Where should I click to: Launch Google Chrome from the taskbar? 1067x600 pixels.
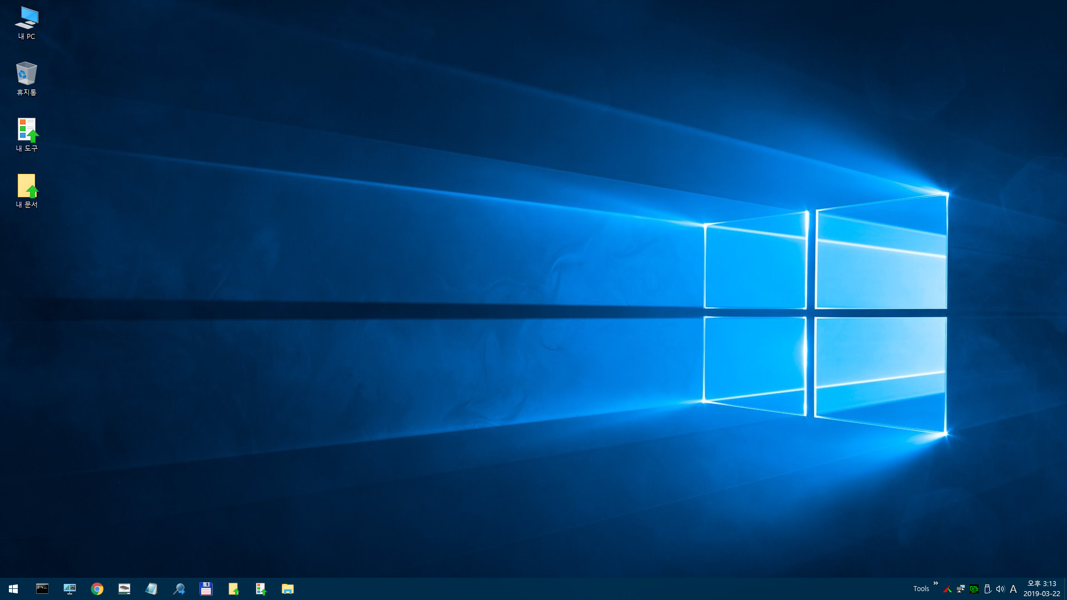tap(97, 589)
